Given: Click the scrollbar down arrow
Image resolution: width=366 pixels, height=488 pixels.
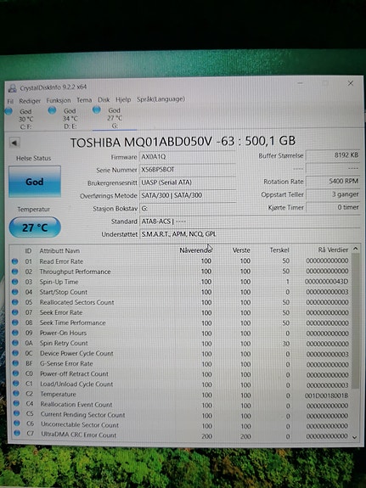Looking at the screenshot, I should [x=355, y=437].
